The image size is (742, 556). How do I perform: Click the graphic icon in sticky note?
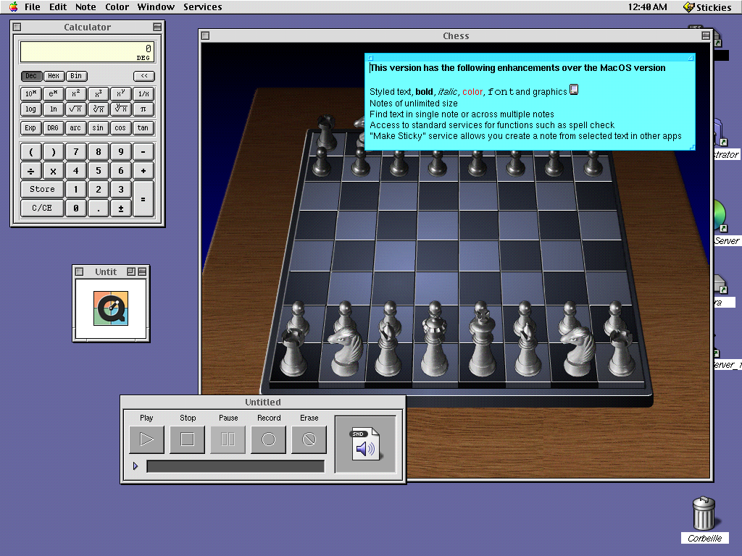click(574, 89)
